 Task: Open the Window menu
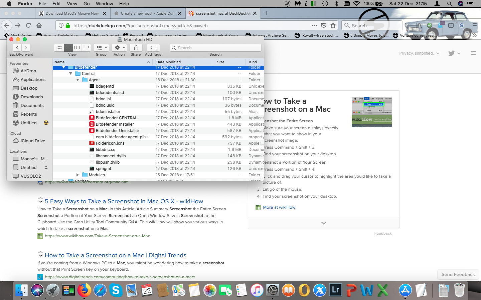point(104,4)
